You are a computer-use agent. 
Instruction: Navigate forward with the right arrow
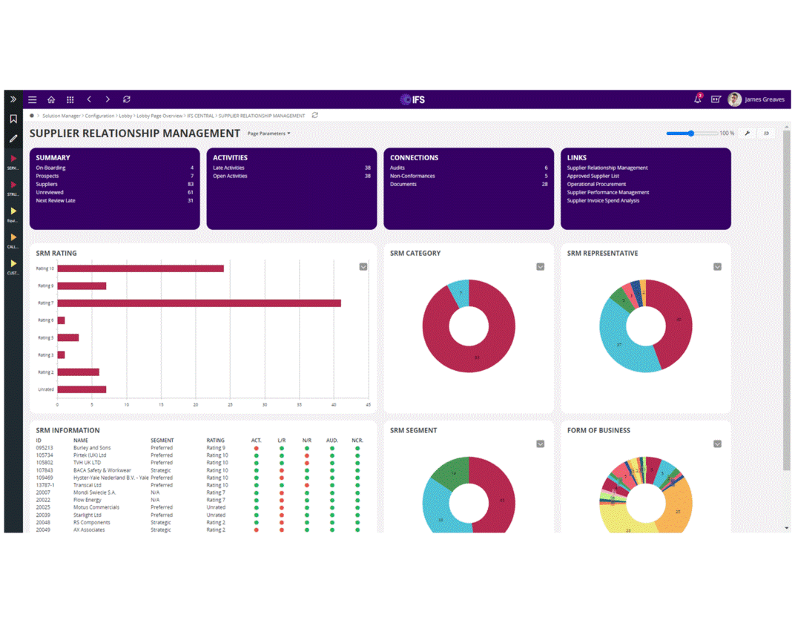(108, 99)
